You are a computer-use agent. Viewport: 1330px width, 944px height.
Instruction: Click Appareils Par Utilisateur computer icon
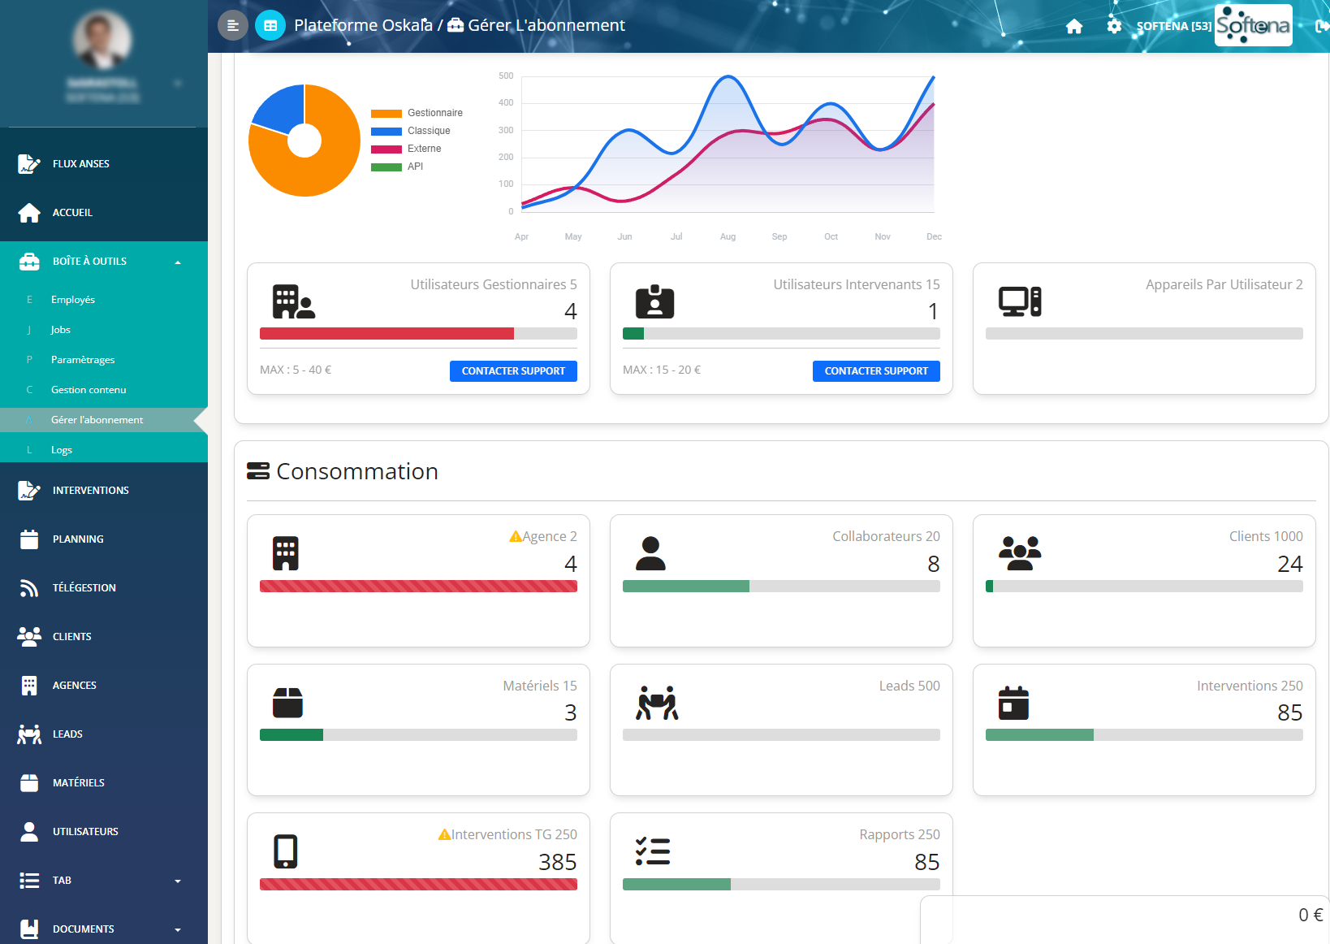tap(1020, 301)
